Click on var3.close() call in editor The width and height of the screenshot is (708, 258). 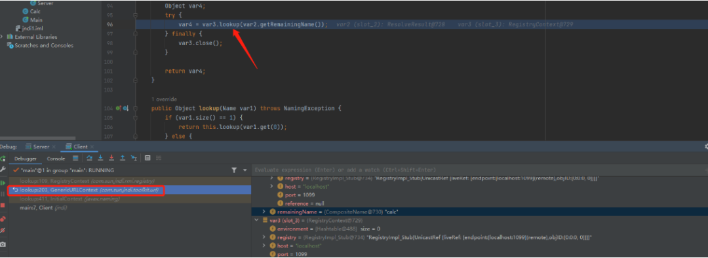pos(201,43)
